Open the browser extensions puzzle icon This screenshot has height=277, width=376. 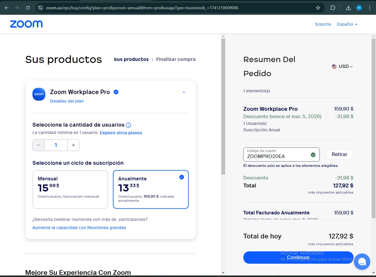click(x=333, y=8)
